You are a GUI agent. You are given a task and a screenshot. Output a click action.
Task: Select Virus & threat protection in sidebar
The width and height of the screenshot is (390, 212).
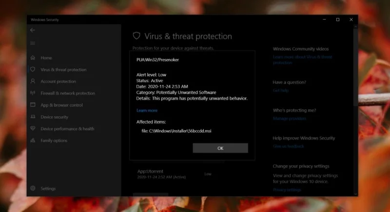(x=63, y=70)
